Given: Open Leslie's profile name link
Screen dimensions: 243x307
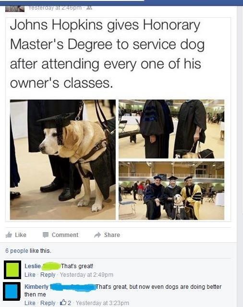Looking at the screenshot, I should 33,266.
